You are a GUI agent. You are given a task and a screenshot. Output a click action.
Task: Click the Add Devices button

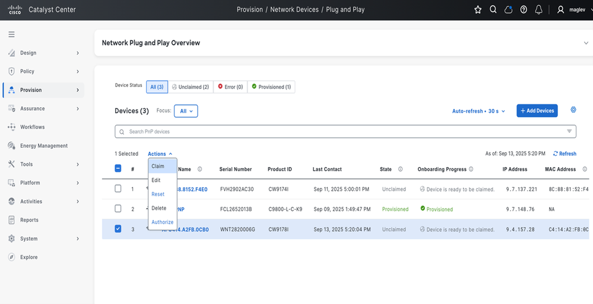pos(537,111)
